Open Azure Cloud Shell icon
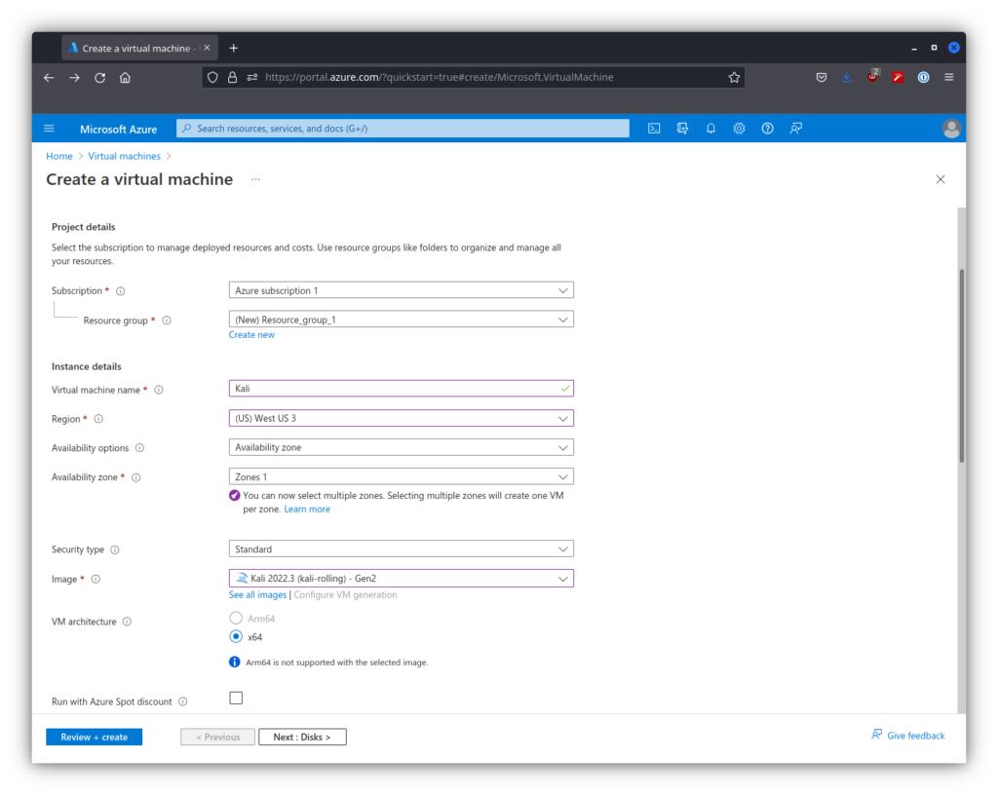This screenshot has height=795, width=998. tap(655, 129)
